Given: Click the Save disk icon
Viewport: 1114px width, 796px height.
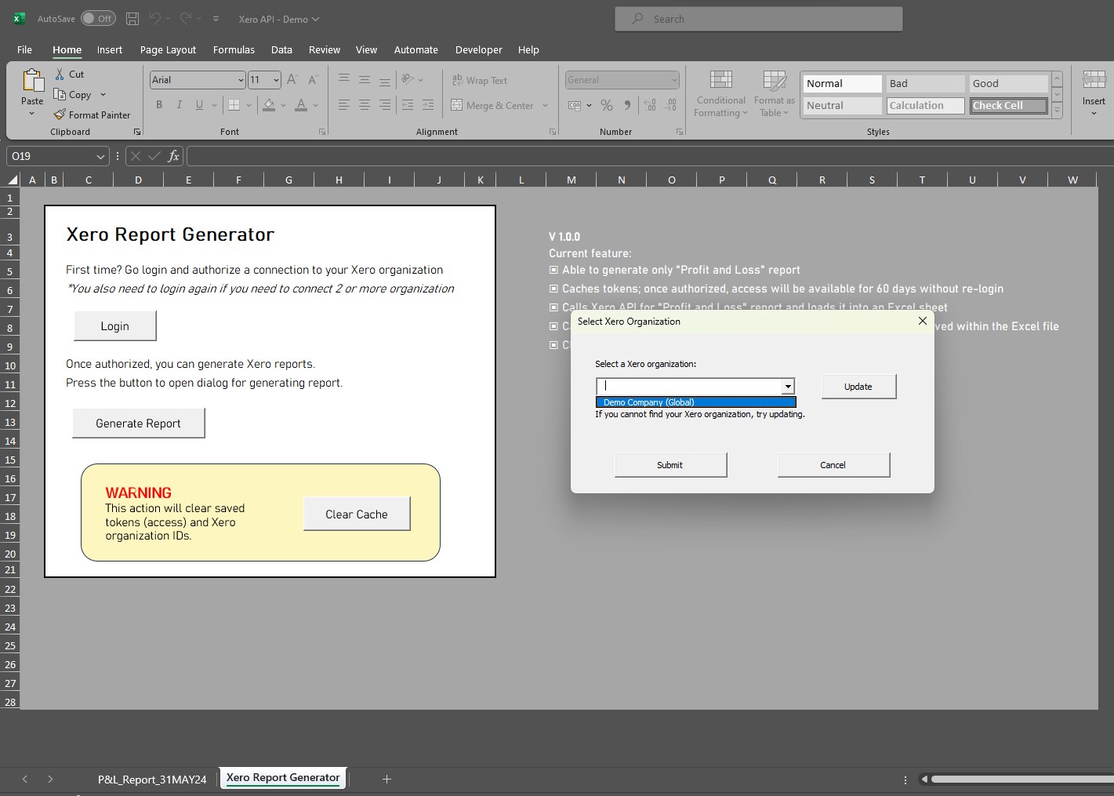Looking at the screenshot, I should [x=132, y=19].
